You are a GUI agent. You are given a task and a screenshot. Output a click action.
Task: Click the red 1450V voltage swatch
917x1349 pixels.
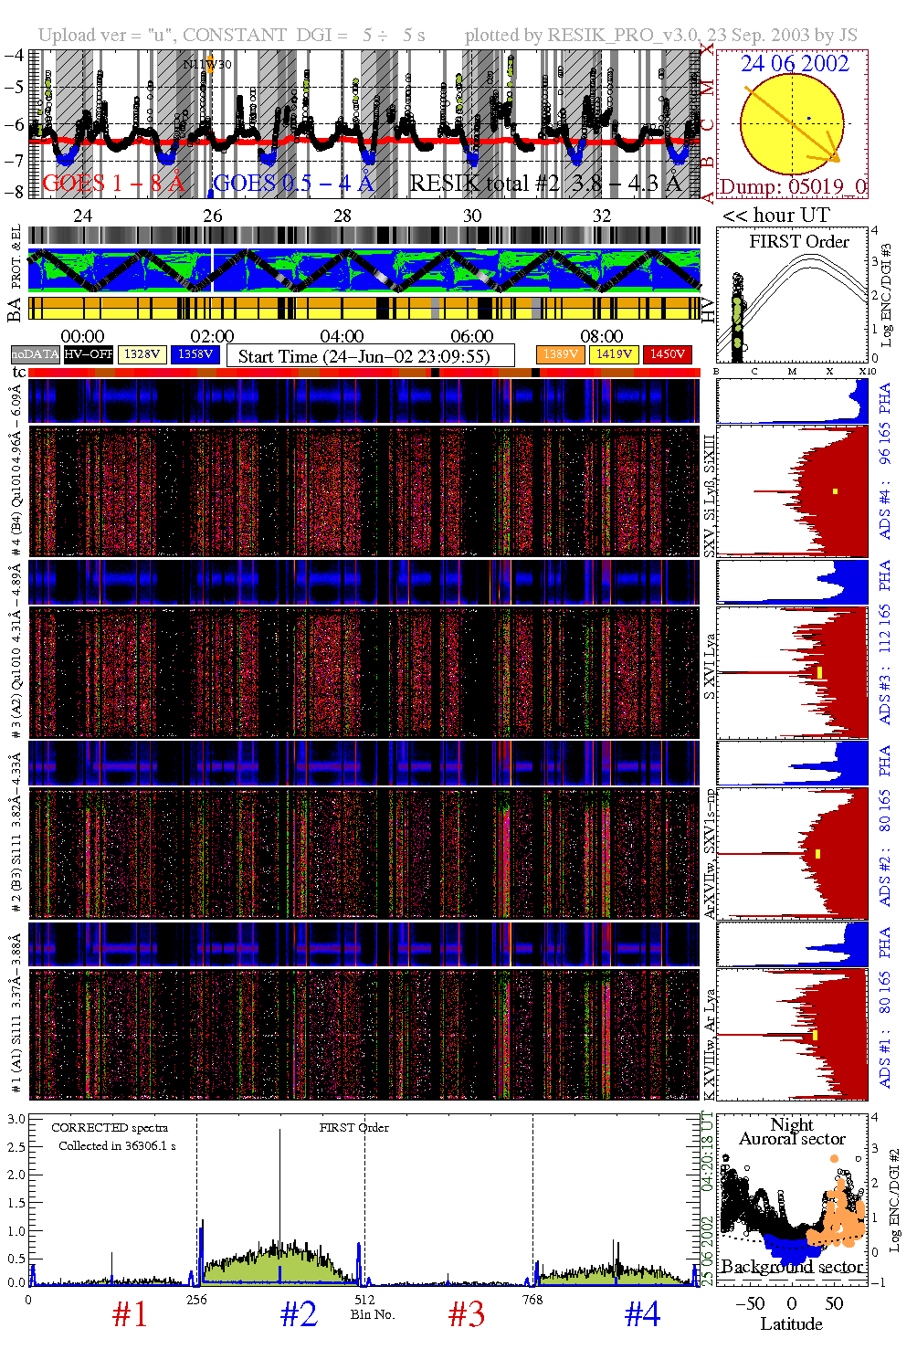pyautogui.click(x=668, y=354)
